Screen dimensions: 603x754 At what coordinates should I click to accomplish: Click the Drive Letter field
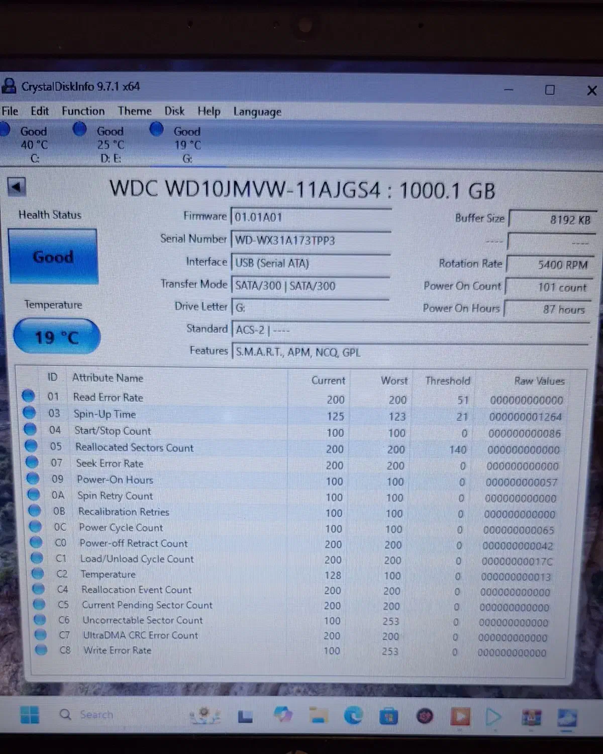pyautogui.click(x=311, y=308)
